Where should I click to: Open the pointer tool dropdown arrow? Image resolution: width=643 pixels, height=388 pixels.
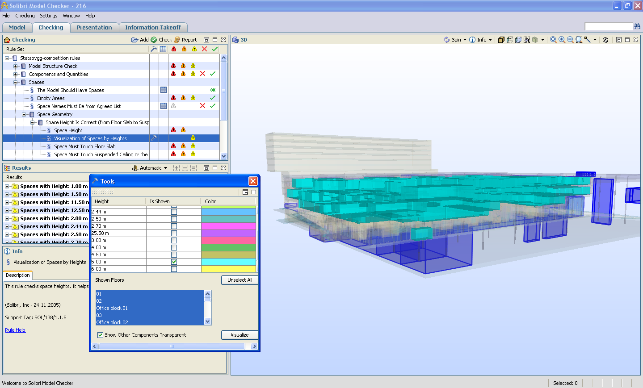(595, 40)
